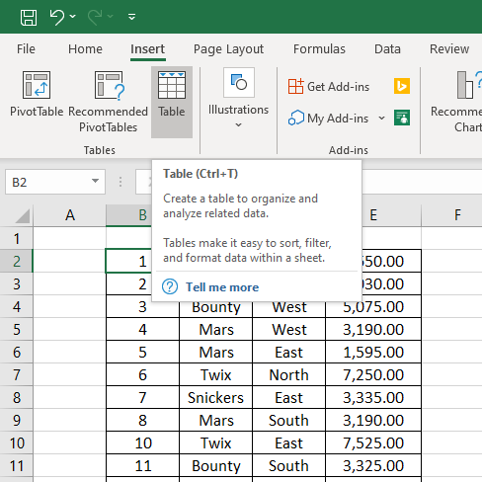Screen dimensions: 482x482
Task: Open Recommended PivotTables
Action: tap(108, 102)
